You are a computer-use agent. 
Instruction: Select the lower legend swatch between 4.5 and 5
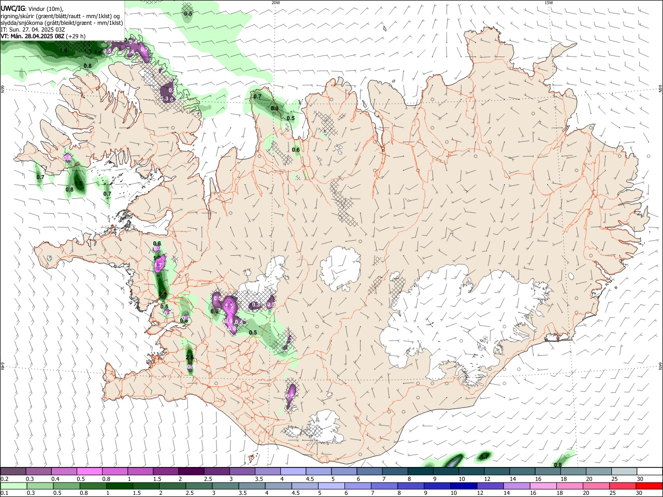305,486
